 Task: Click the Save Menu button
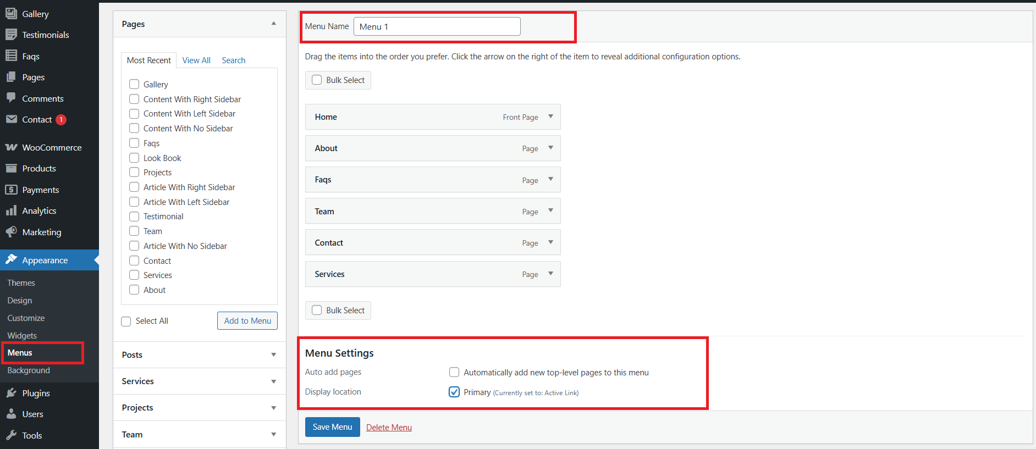pyautogui.click(x=333, y=427)
